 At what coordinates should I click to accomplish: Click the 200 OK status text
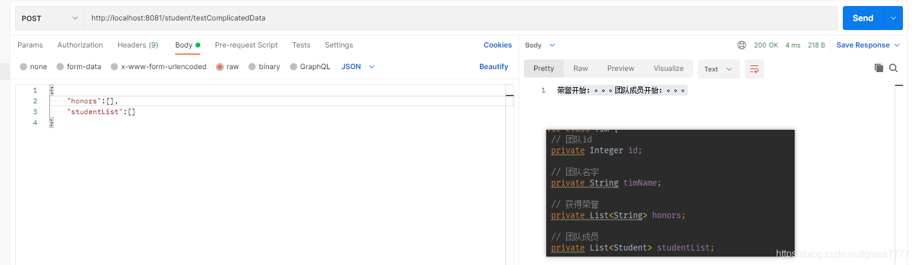pyautogui.click(x=766, y=45)
